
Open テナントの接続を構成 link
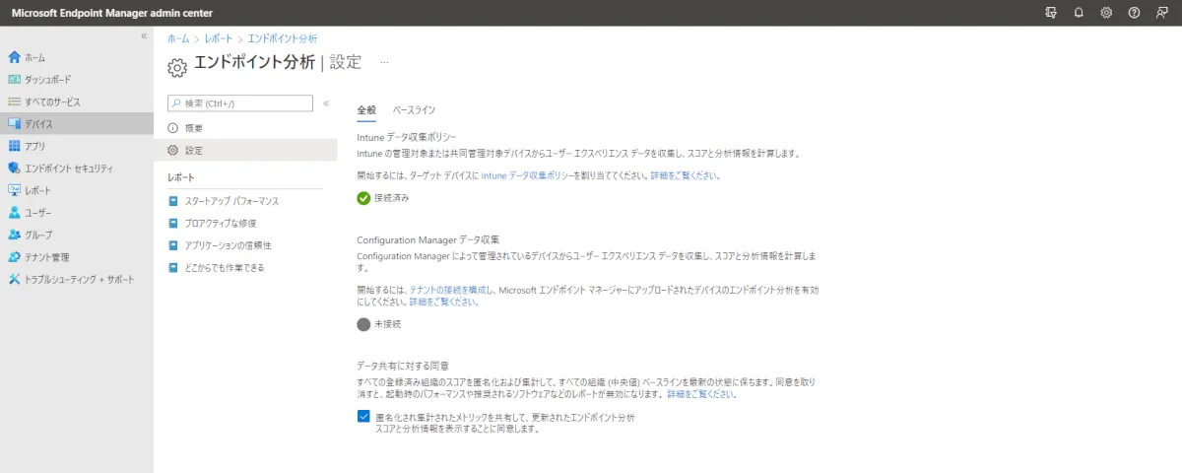448,290
